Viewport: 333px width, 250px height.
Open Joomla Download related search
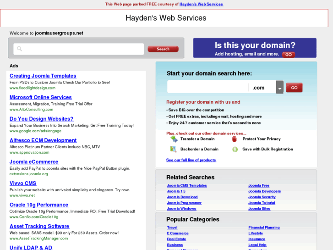pyautogui.click(x=182, y=197)
